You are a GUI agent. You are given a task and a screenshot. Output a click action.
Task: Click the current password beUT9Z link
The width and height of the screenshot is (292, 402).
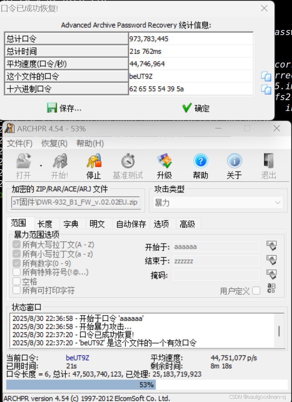point(78,358)
